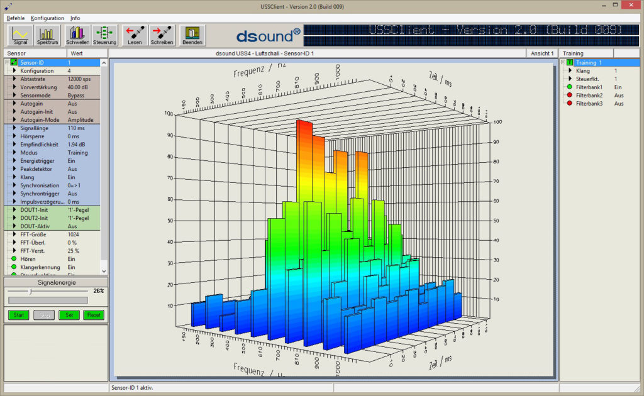The width and height of the screenshot is (644, 396).
Task: Enable Filterbank3 via its red dot
Action: point(570,104)
